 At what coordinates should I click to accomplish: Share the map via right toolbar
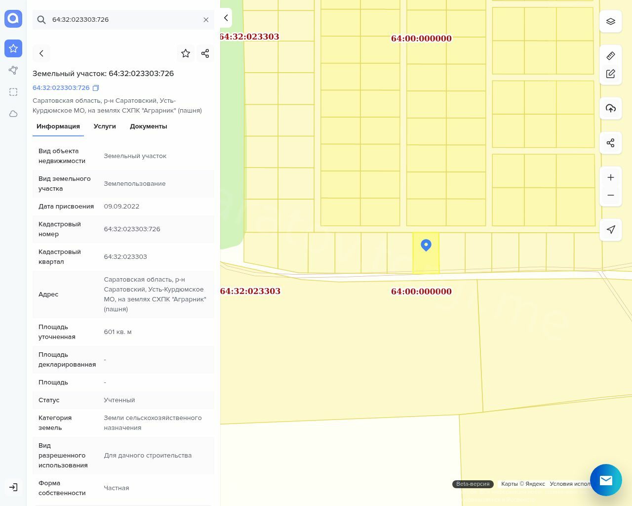click(611, 143)
